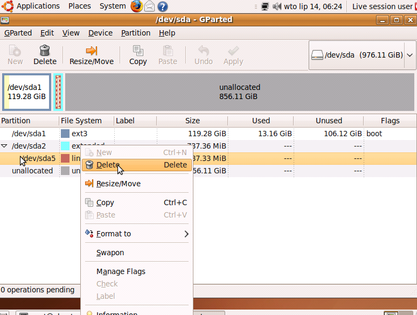Image resolution: width=417 pixels, height=315 pixels.
Task: Select the small swap block in disk map
Action: pyautogui.click(x=58, y=92)
